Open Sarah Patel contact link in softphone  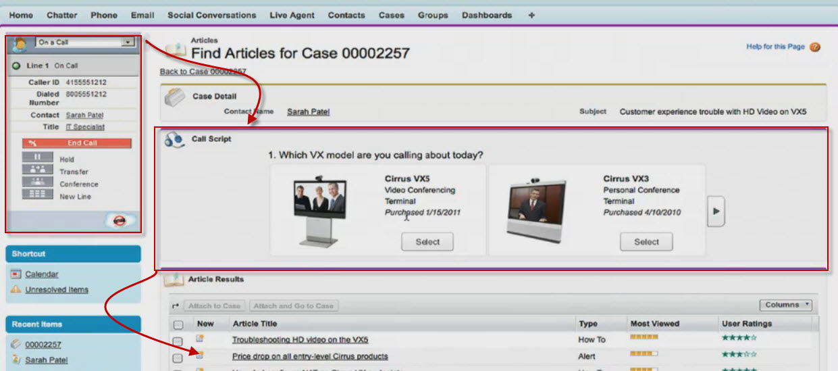click(84, 115)
